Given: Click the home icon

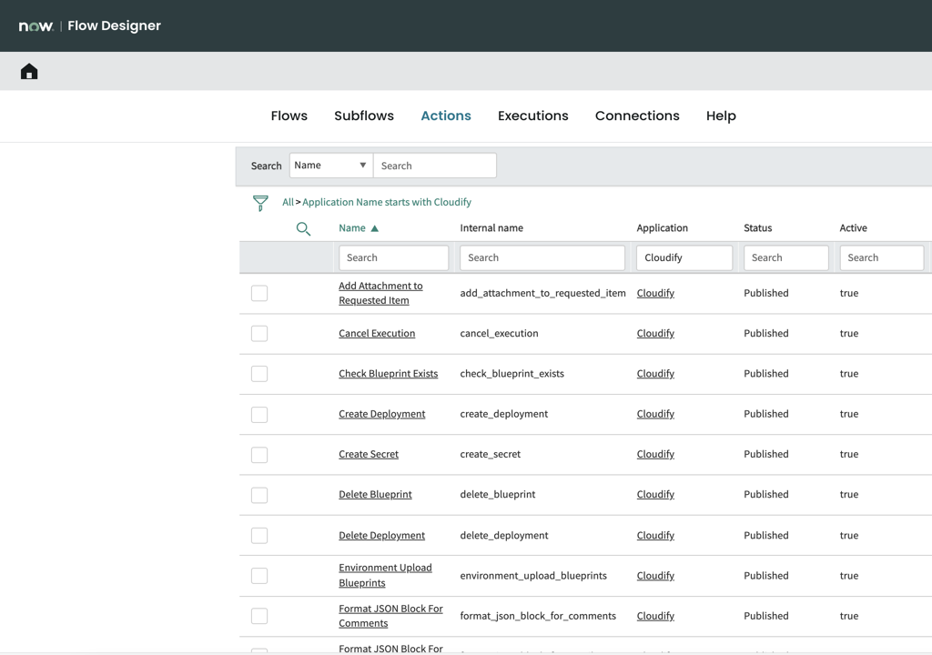Looking at the screenshot, I should coord(29,72).
